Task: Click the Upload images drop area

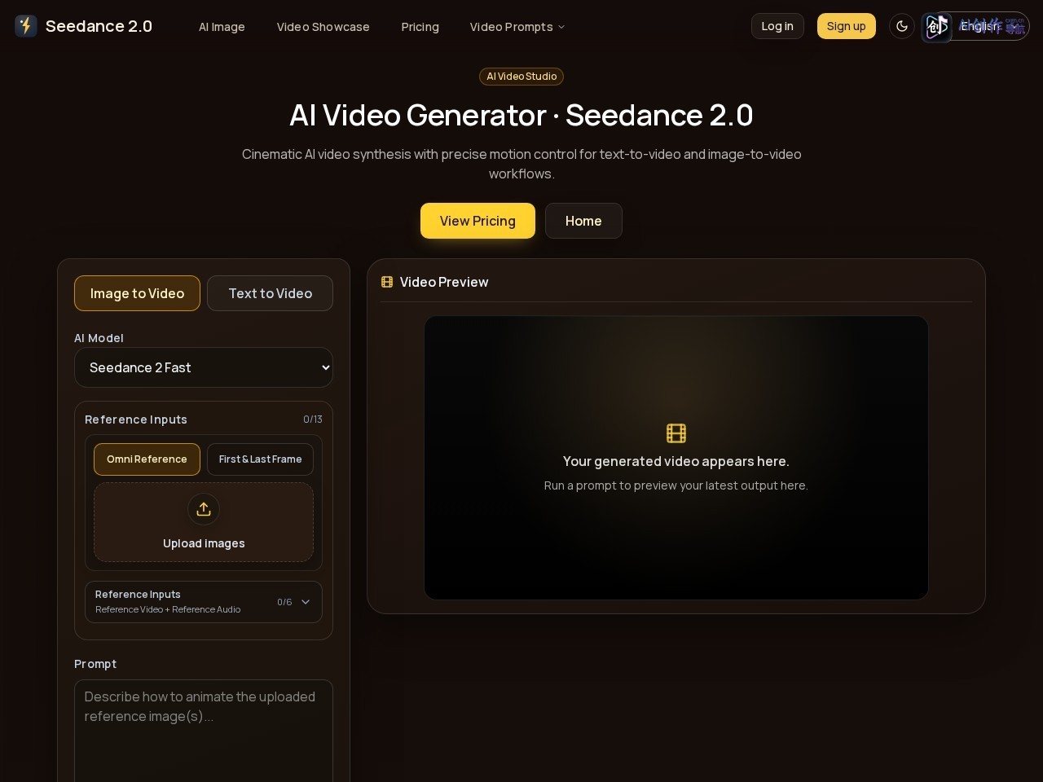Action: pos(204,522)
